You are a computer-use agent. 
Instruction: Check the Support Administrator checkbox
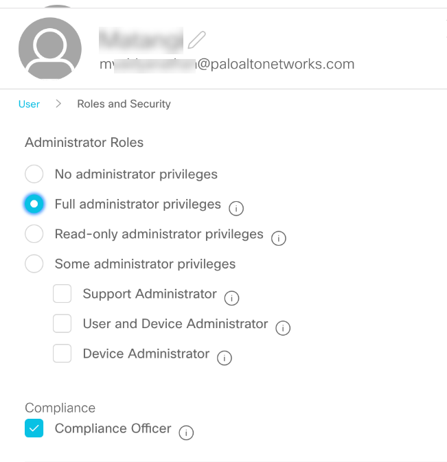[62, 294]
